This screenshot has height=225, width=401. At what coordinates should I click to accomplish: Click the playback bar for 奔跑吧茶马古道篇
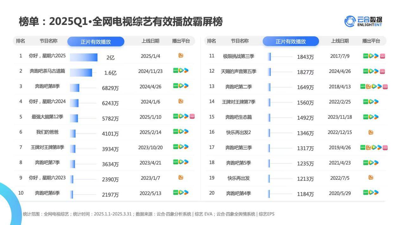81,72
